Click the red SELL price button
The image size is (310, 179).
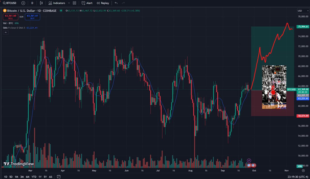pyautogui.click(x=10, y=17)
